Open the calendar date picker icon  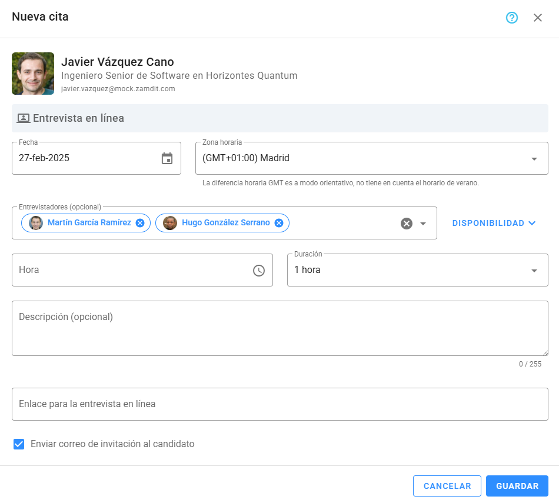(167, 158)
